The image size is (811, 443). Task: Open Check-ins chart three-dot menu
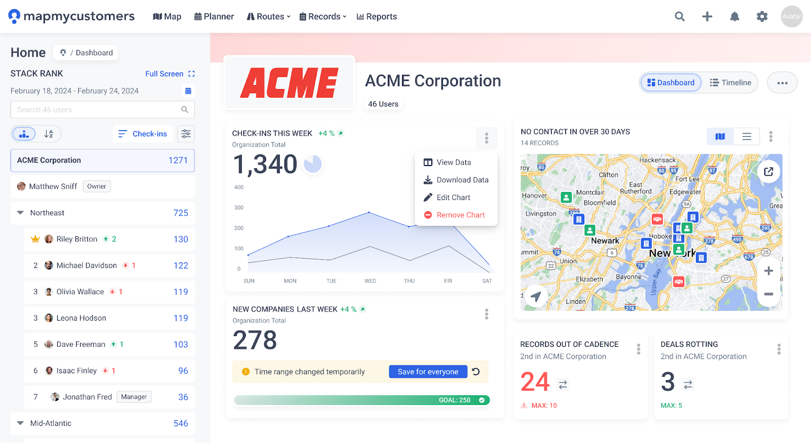487,138
